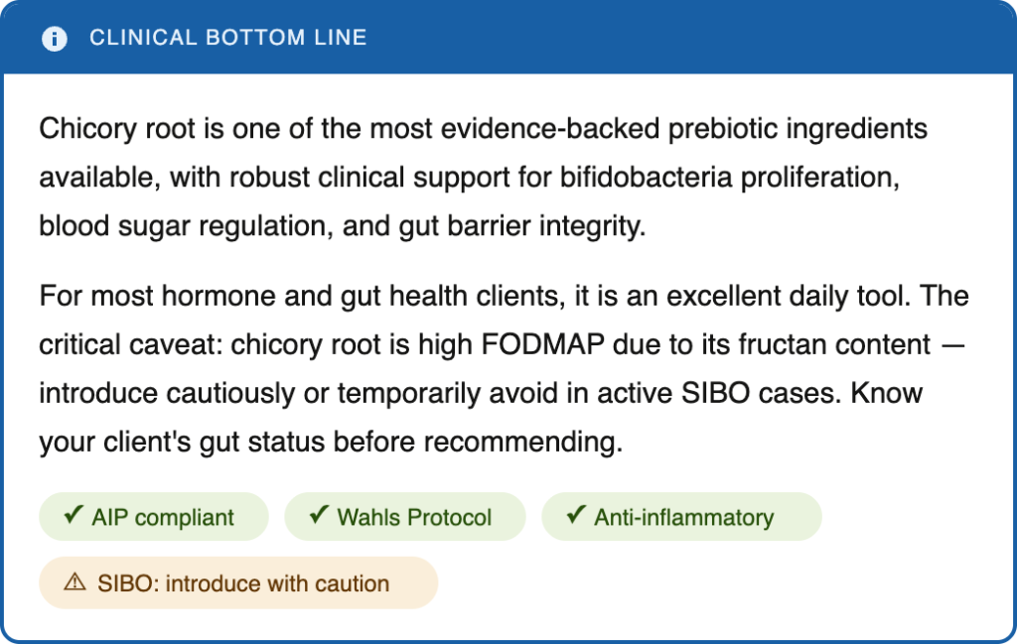Click the checkmark beside Anti-inflammatory
Viewport: 1017px width, 644px height.
575,516
